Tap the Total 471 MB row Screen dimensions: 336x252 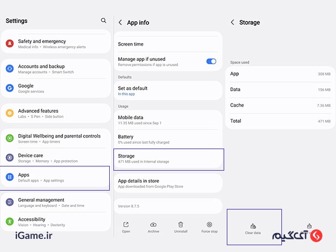pyautogui.click(x=280, y=121)
